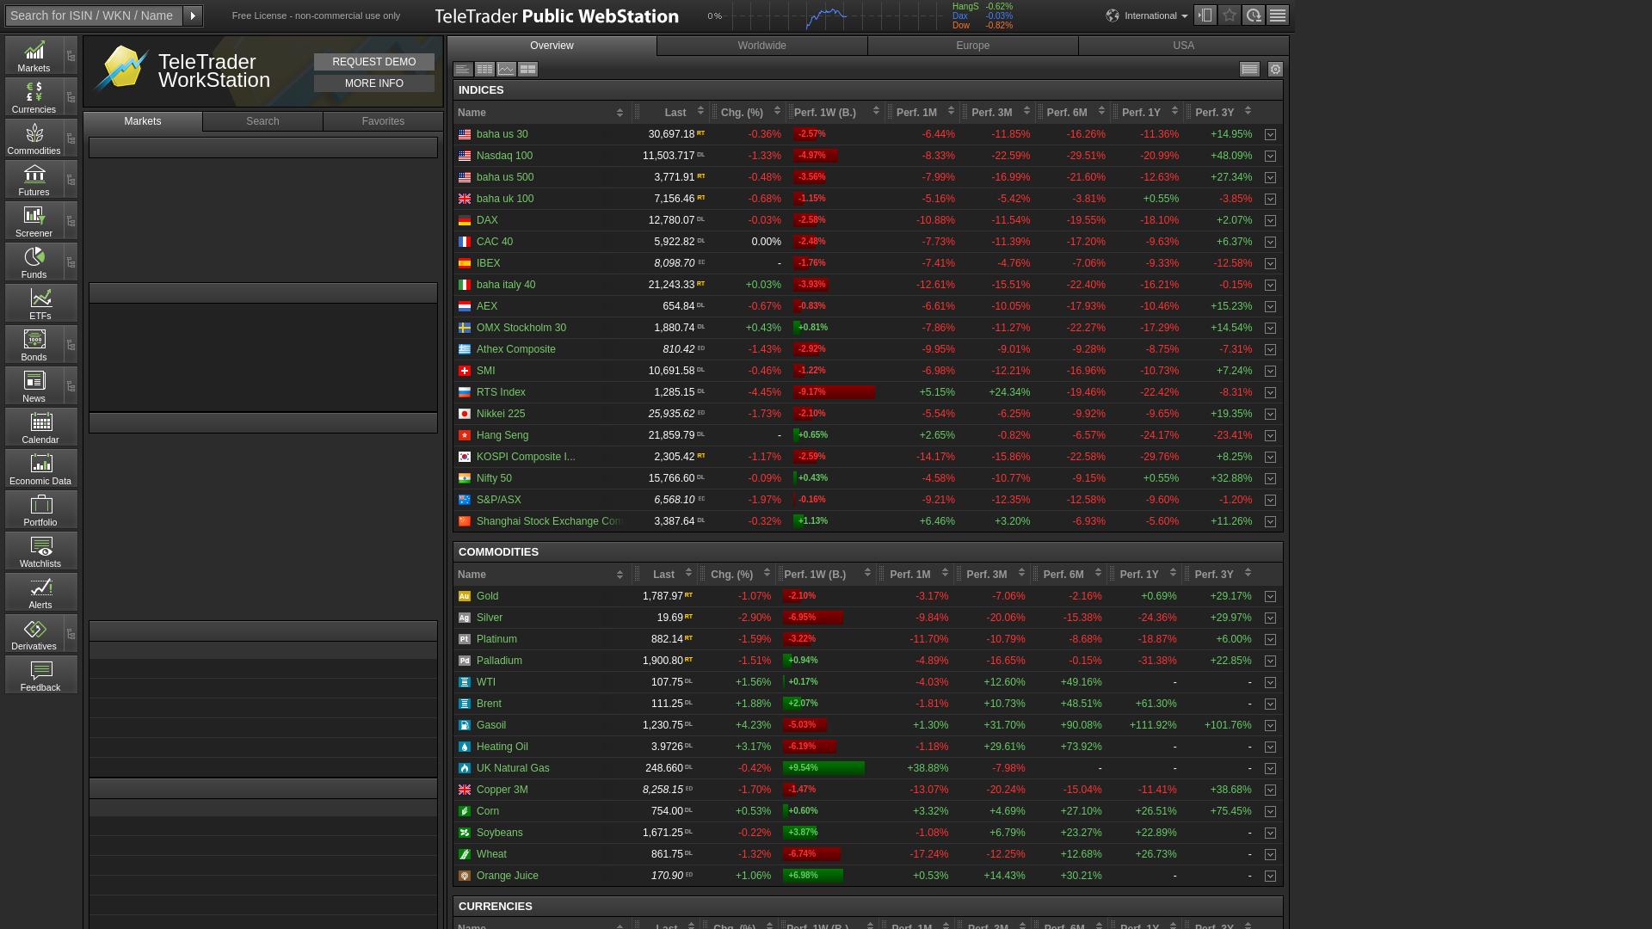1652x929 pixels.
Task: Click the REQUEST DEMO button
Action: click(x=373, y=61)
